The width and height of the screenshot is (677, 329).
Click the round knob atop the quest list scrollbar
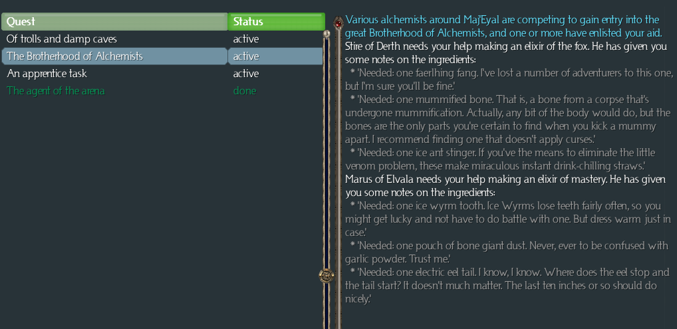pos(327,33)
